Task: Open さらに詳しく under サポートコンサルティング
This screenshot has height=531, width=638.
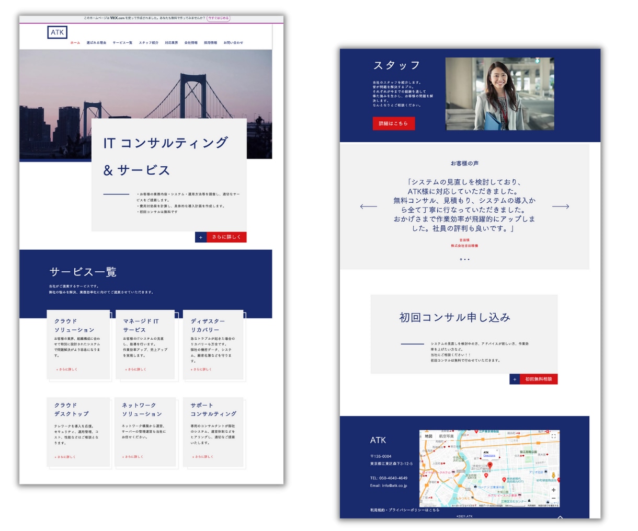Action: (202, 457)
